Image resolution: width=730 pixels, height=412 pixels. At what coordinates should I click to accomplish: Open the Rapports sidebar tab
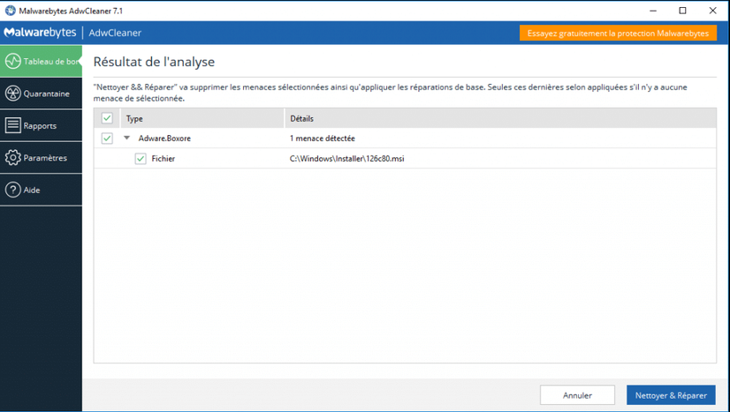tap(40, 126)
